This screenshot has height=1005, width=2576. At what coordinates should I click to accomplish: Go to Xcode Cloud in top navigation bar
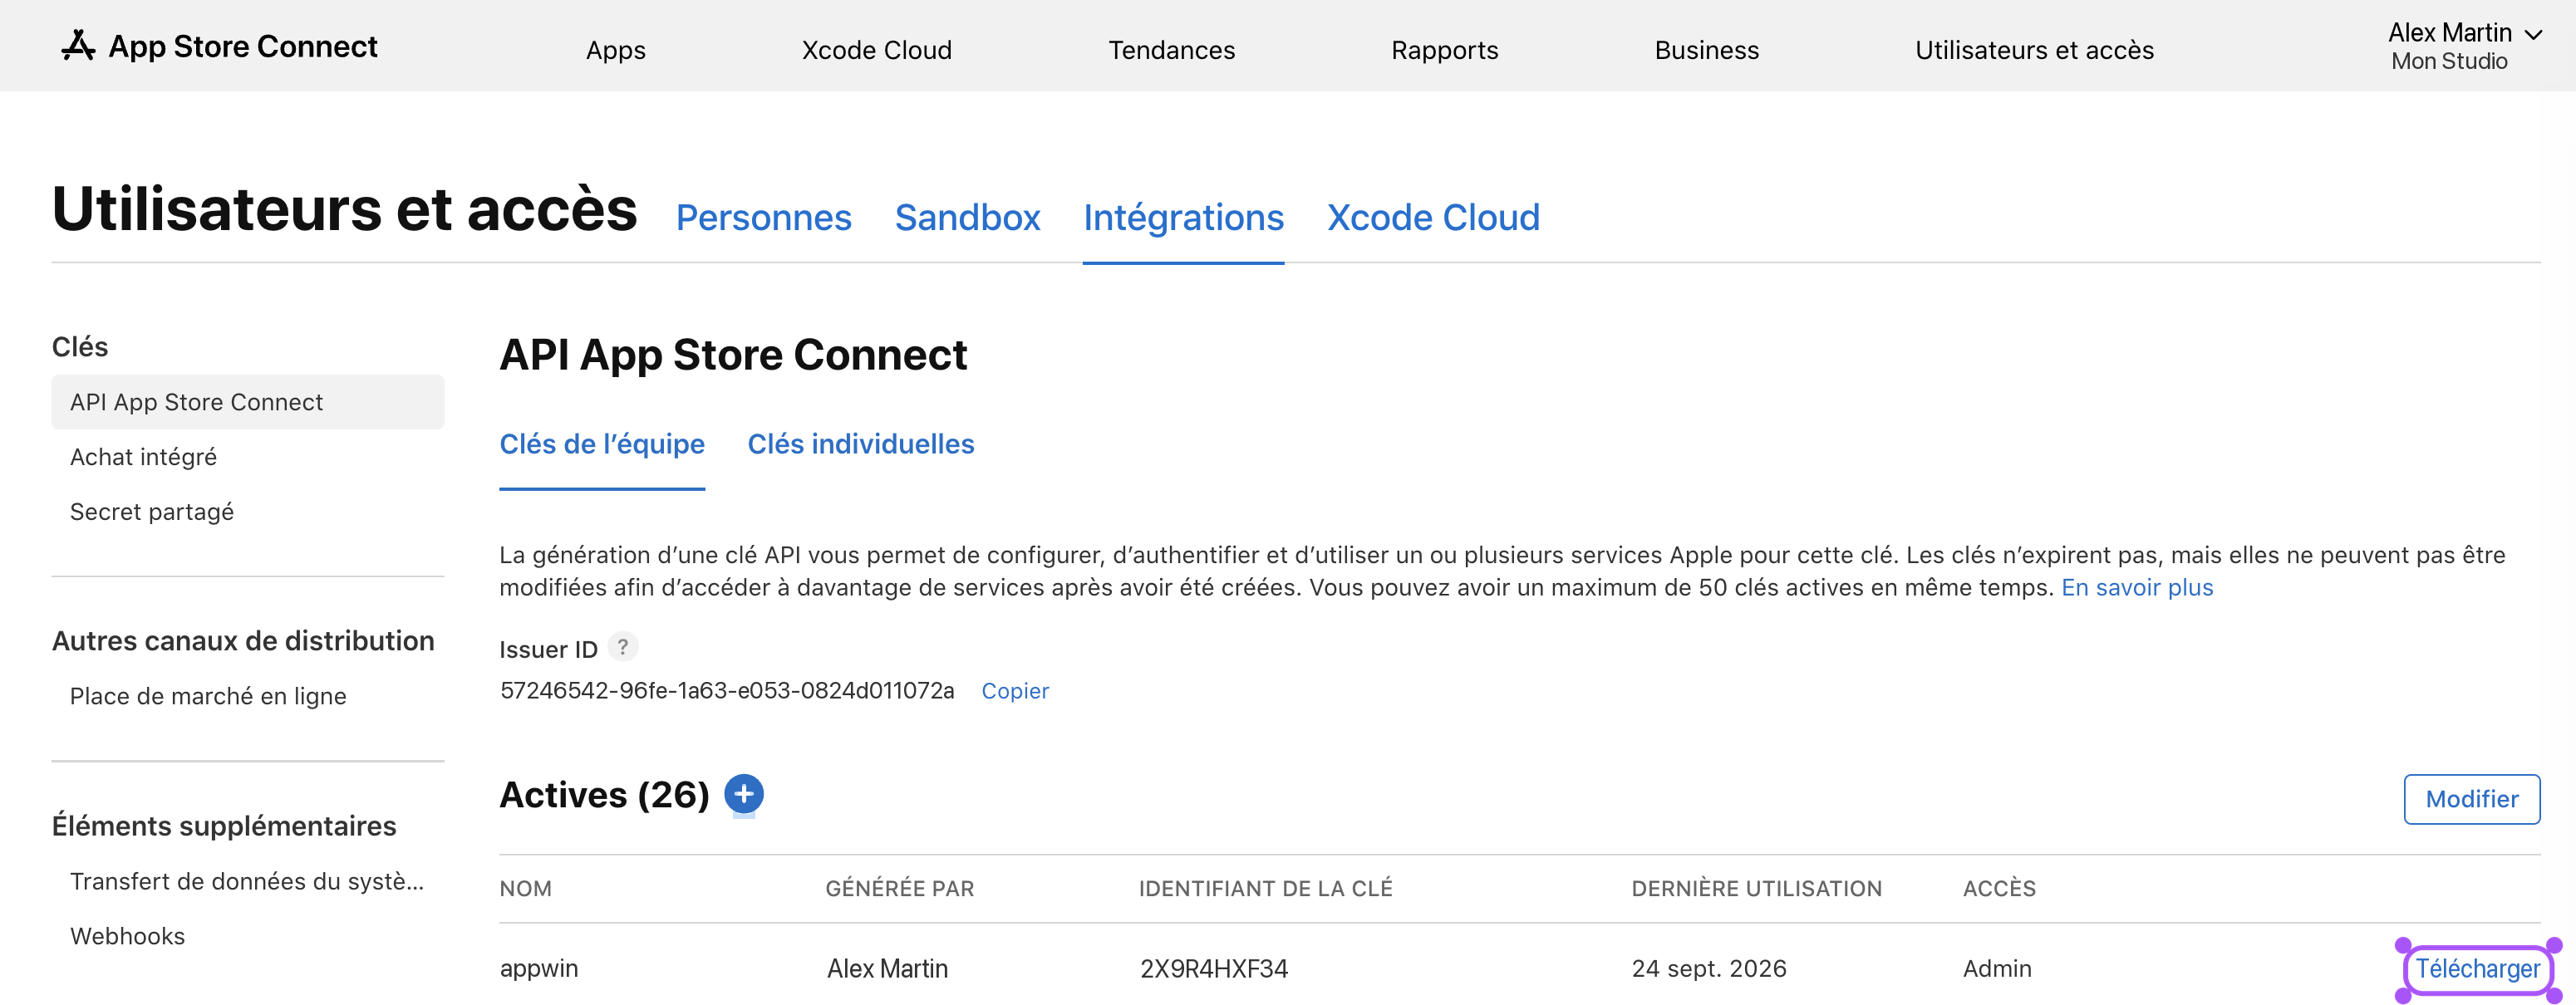876,50
